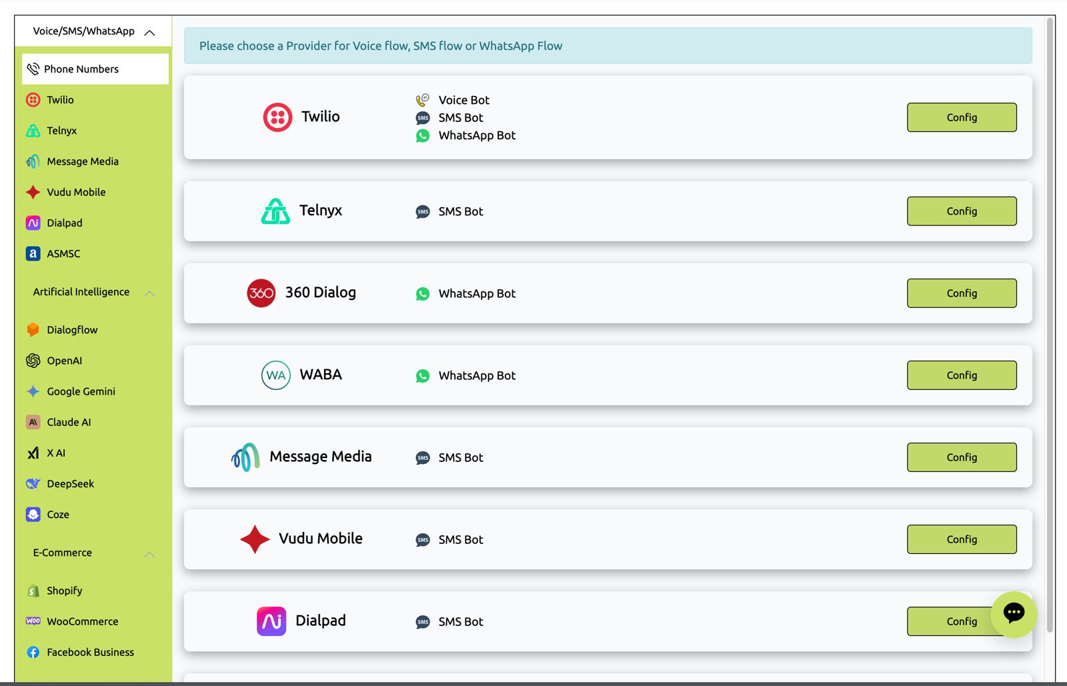Click the Telnyx logo in the provider card
This screenshot has width=1067, height=686.
tap(275, 211)
